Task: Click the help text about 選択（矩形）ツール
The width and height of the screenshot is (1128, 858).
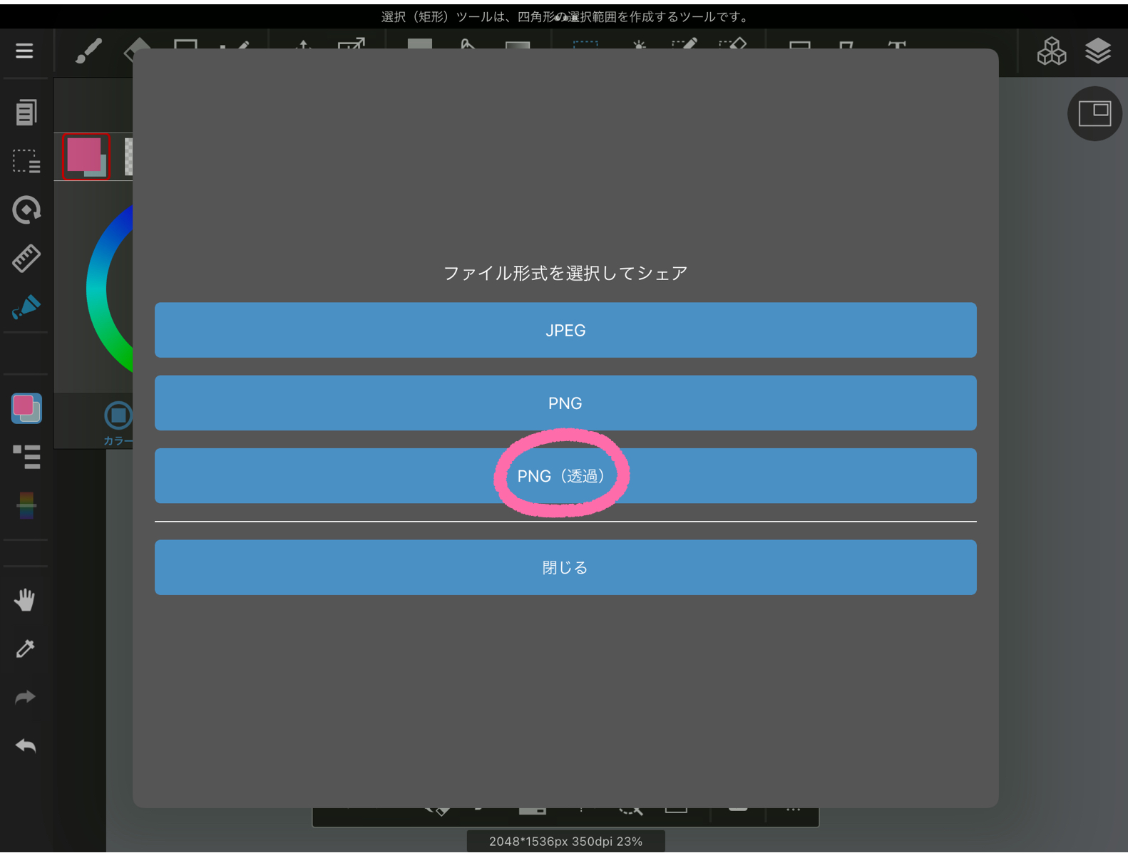Action: click(565, 16)
